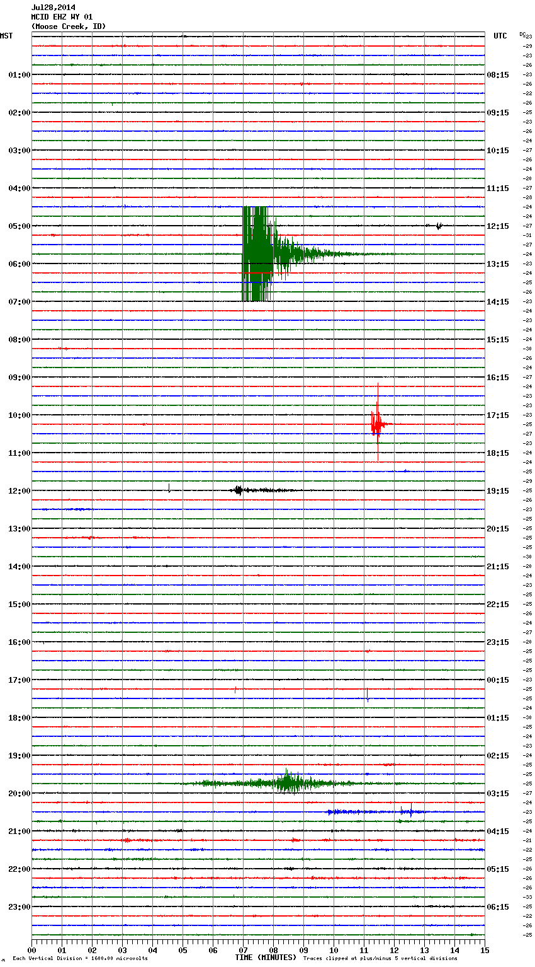Viewport: 535px width, 967px height.
Task: Click the 03:00 MST hour label
Action: coord(20,151)
